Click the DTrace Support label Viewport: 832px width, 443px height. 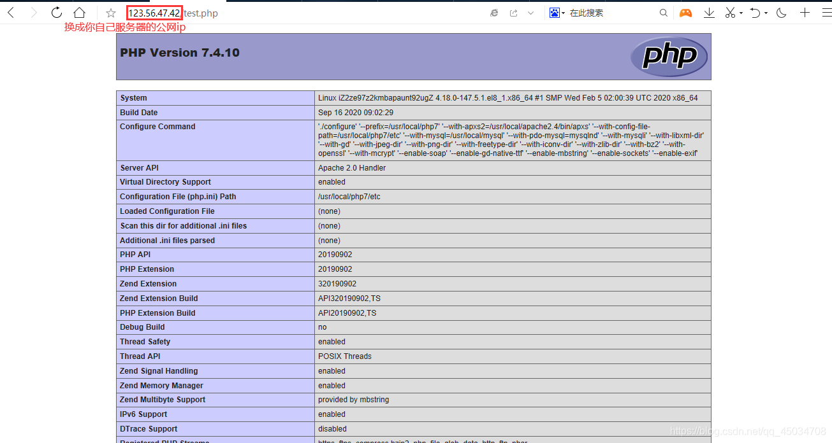(x=149, y=429)
